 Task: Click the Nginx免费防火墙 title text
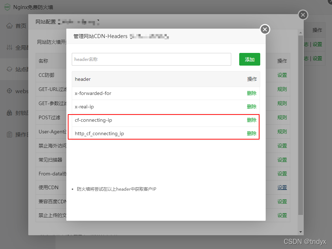point(33,7)
